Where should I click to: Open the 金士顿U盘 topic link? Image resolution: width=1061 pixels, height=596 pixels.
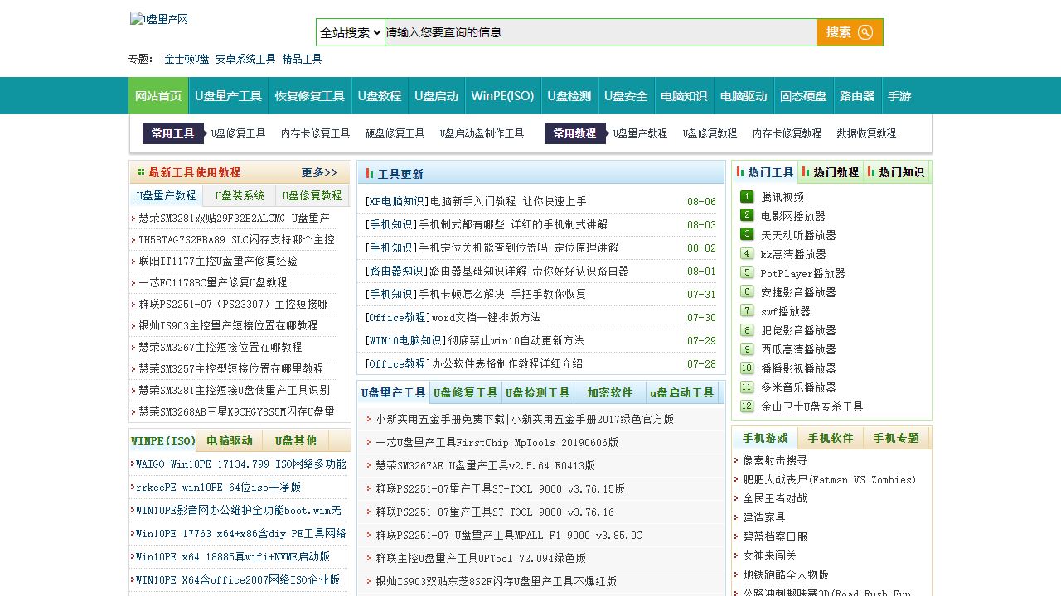(187, 60)
